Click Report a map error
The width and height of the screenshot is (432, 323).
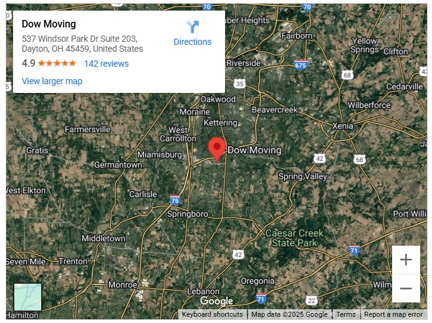393,314
